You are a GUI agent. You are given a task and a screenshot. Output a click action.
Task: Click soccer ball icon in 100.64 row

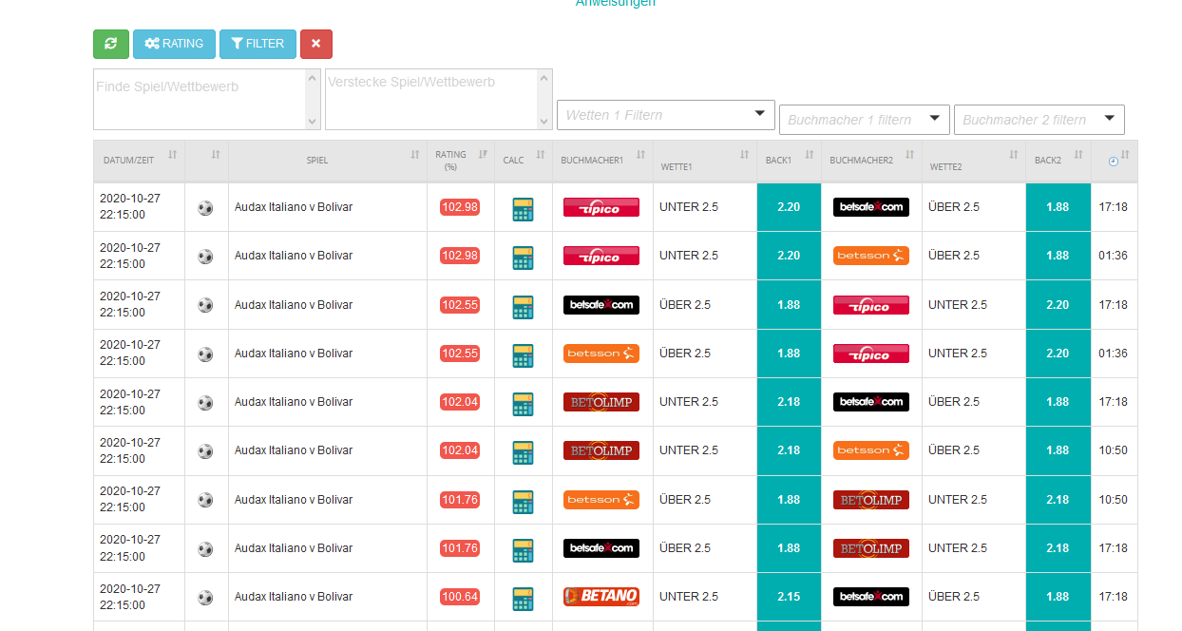click(205, 598)
